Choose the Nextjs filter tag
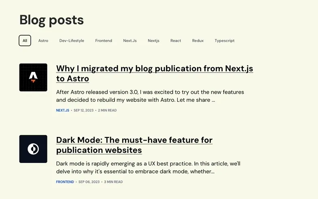The height and width of the screenshot is (199, 318). [153, 41]
